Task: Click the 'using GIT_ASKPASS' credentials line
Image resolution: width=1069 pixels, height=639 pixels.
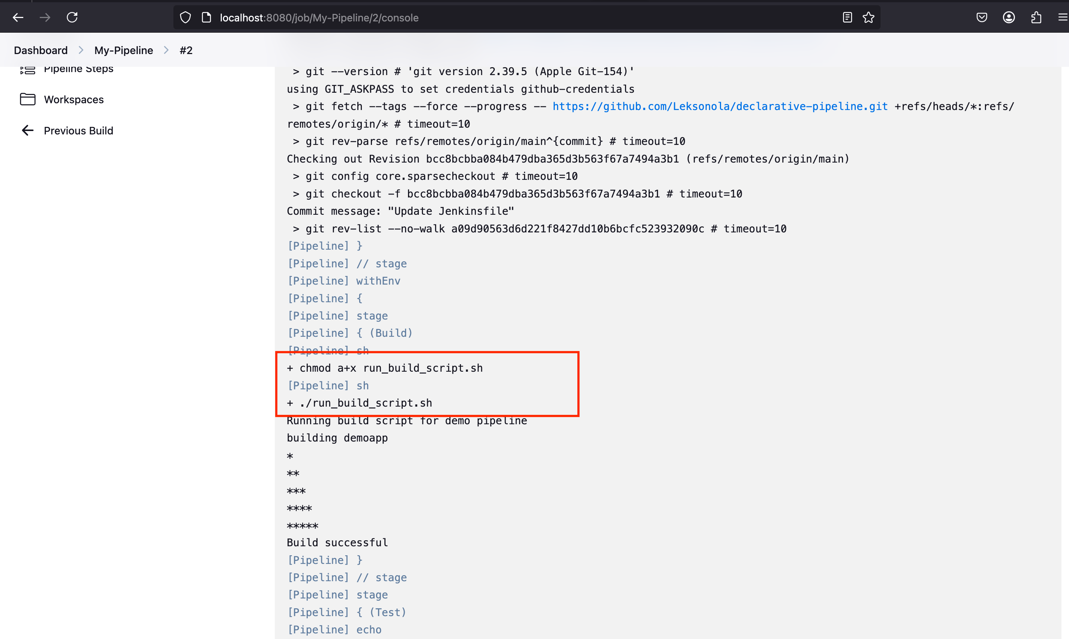Action: [461, 89]
